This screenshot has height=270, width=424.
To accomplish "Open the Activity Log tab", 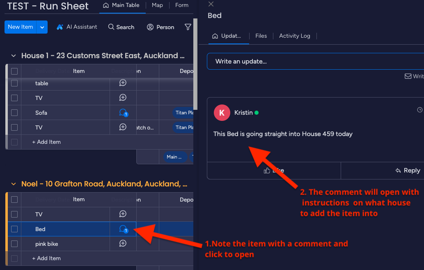I will tap(294, 36).
